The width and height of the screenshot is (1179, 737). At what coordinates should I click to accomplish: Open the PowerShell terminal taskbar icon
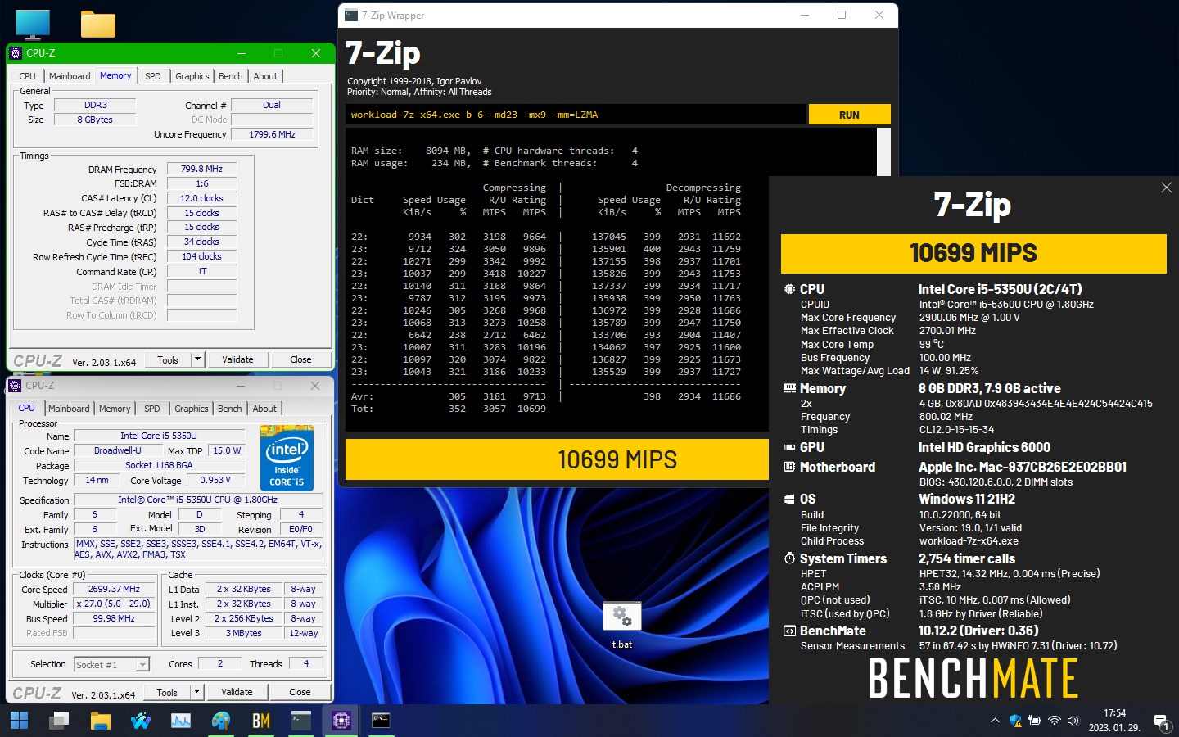coord(301,721)
